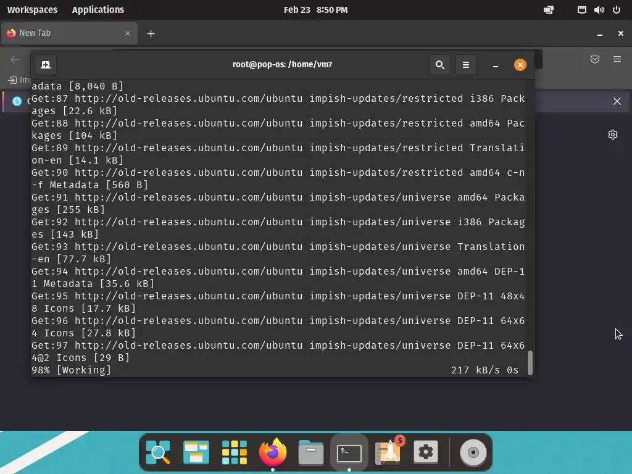Open Firefox new tab settings gear

(x=613, y=135)
